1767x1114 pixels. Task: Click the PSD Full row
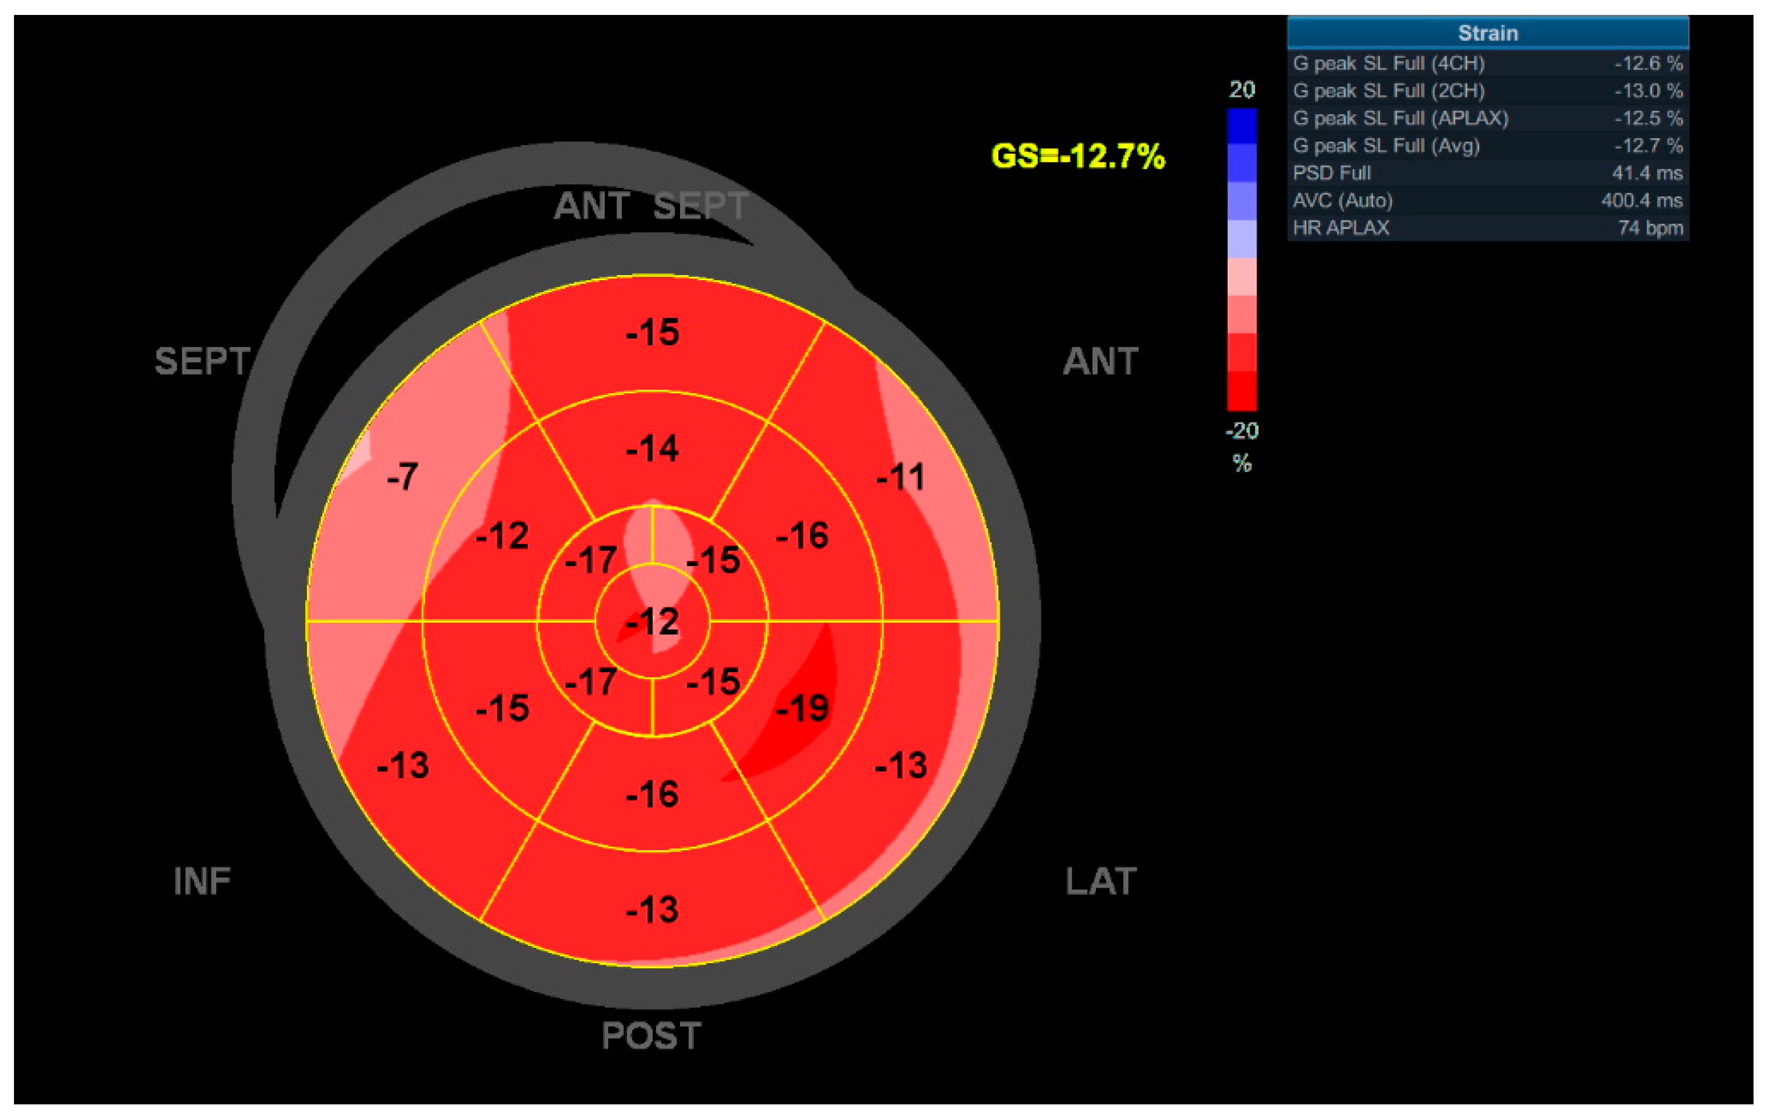1487,173
